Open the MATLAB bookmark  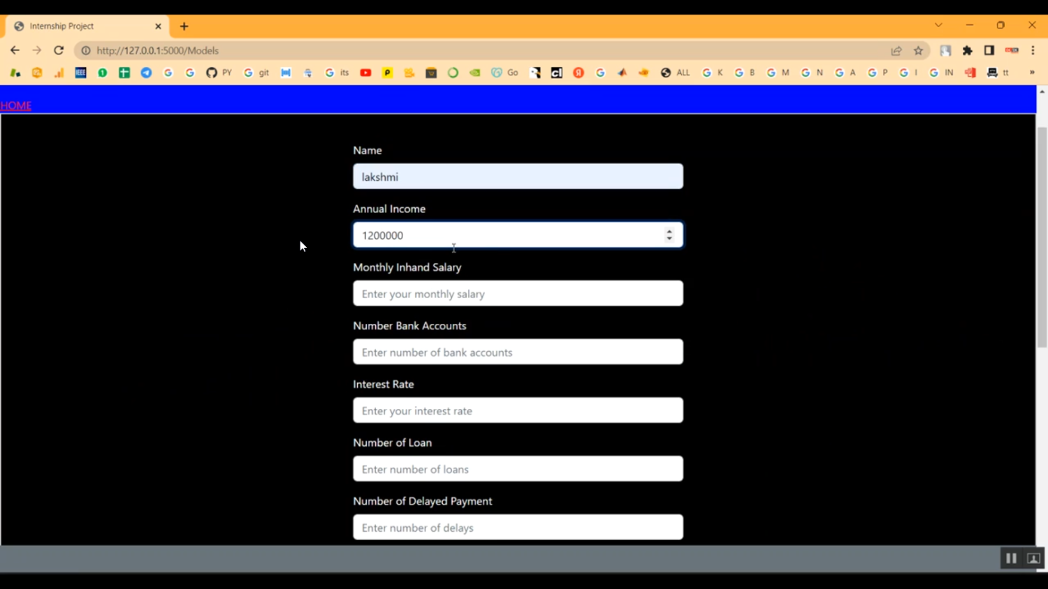tap(622, 73)
